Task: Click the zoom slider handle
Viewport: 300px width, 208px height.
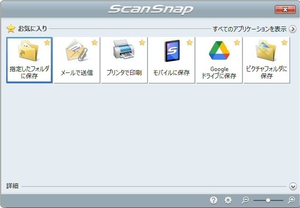Action: (268, 200)
